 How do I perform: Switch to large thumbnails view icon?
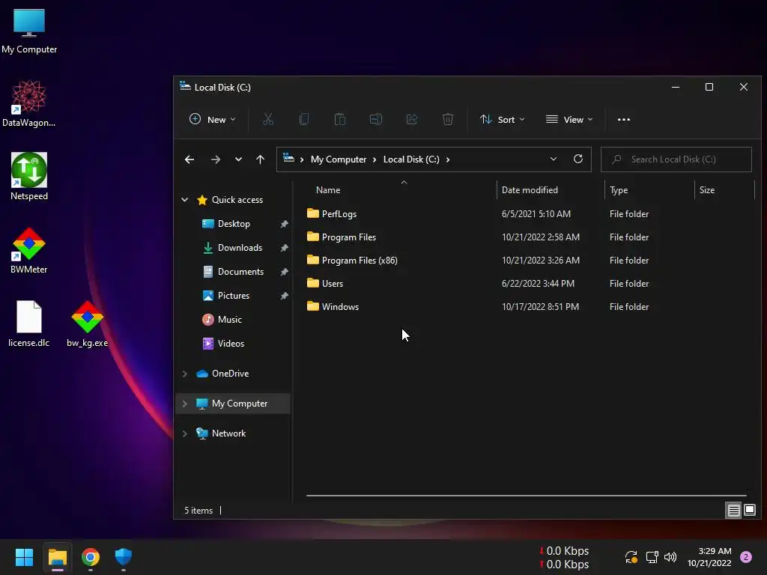tap(749, 511)
